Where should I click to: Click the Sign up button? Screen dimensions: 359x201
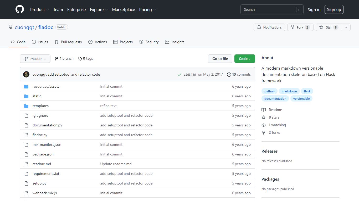(x=334, y=9)
